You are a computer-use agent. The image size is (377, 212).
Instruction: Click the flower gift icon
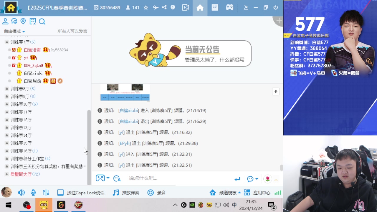[267, 179]
